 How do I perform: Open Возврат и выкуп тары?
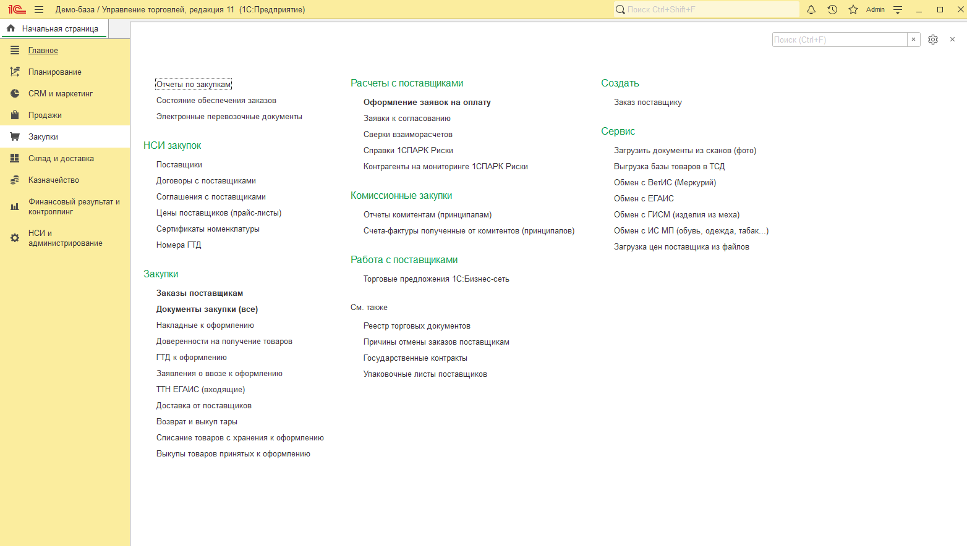point(197,421)
